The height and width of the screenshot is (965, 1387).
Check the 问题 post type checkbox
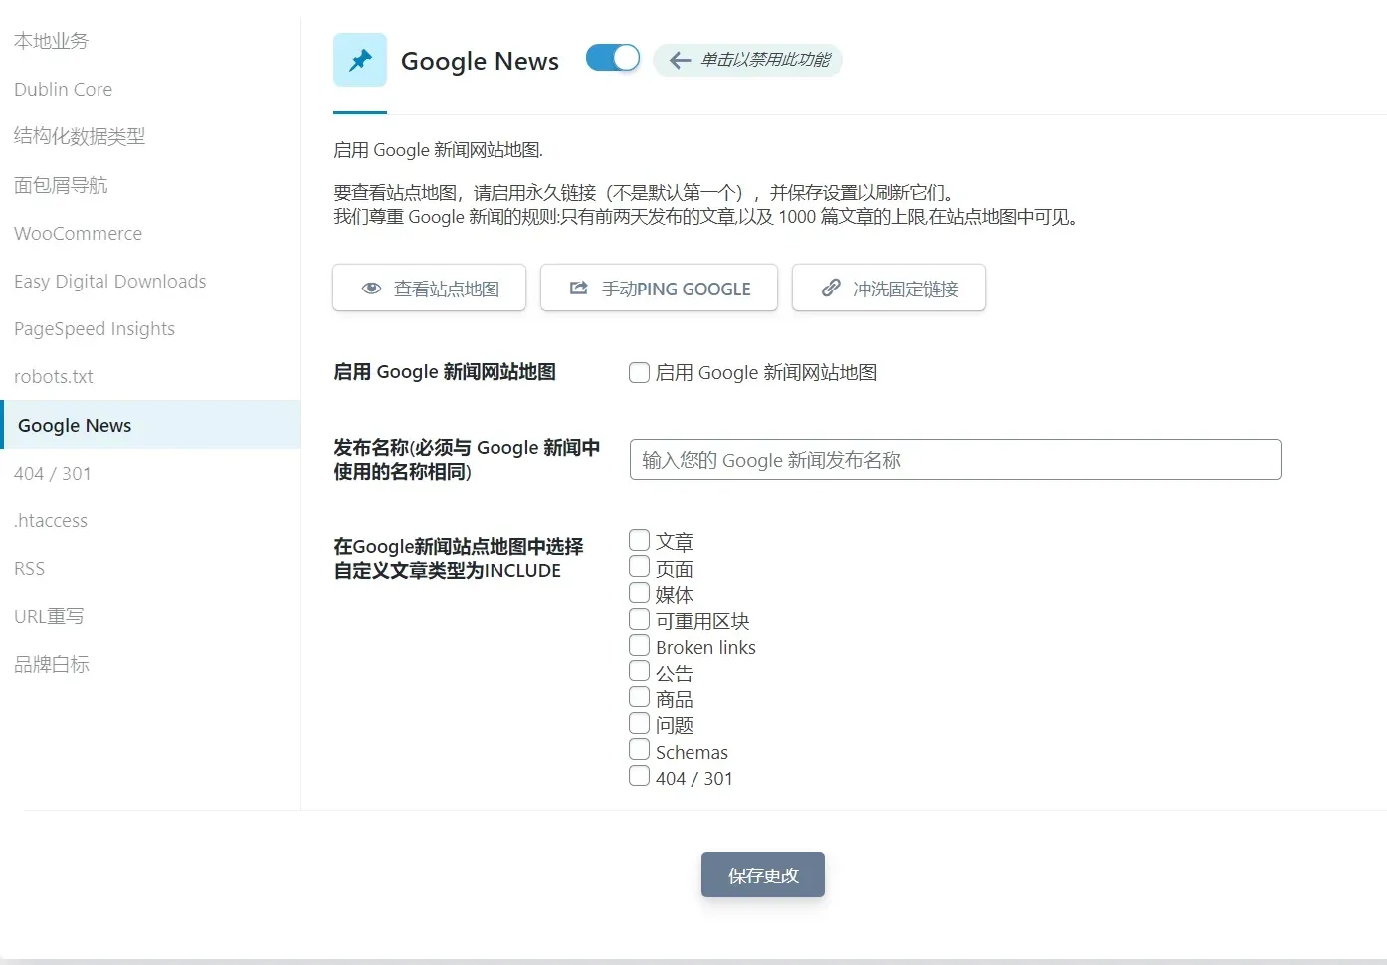point(640,723)
